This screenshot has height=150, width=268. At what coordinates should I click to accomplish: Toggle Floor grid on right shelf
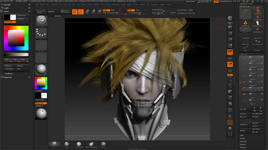tap(230, 58)
